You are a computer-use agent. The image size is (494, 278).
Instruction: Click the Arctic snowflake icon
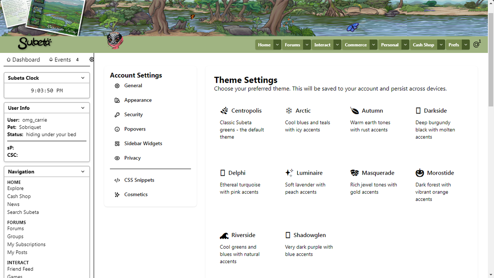click(289, 111)
